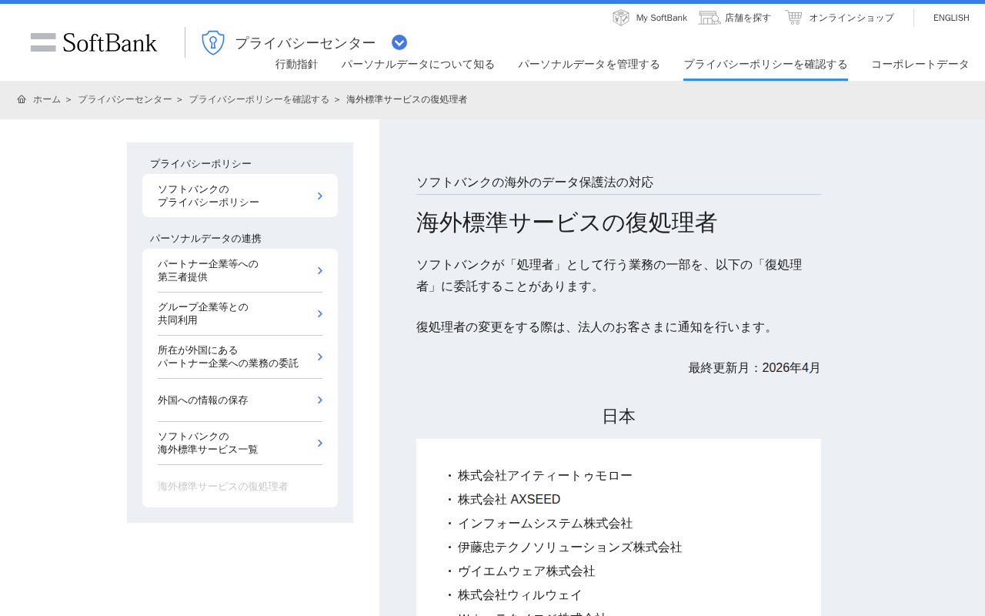Click the My SoftBank cube icon

click(621, 17)
